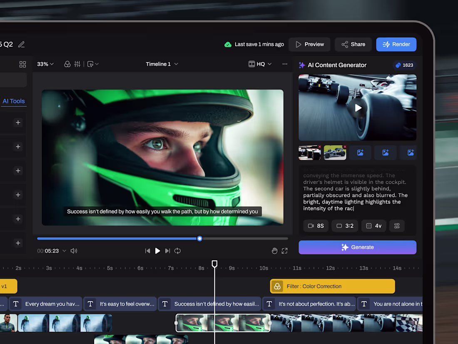458x344 pixels.
Task: Click the loop playback icon
Action: (177, 251)
